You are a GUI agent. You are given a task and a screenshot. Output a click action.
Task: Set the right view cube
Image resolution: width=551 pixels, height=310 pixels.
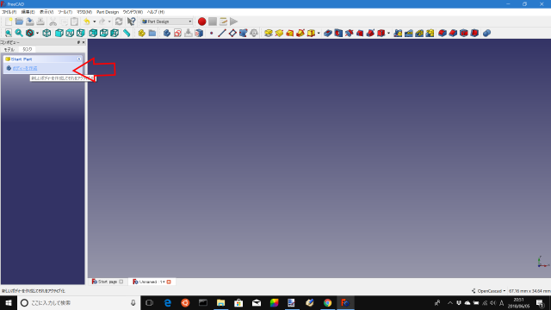[x=80, y=33]
